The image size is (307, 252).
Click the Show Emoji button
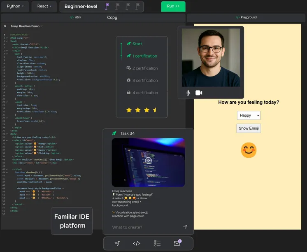pyautogui.click(x=249, y=128)
